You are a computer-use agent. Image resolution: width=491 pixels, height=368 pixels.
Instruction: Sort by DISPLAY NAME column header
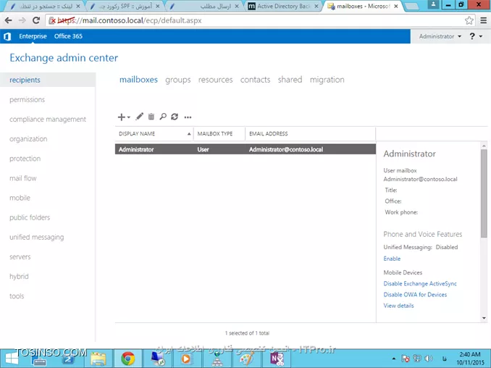coord(154,134)
